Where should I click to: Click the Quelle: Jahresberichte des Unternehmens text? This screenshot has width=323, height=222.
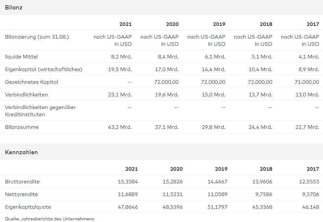point(49,219)
